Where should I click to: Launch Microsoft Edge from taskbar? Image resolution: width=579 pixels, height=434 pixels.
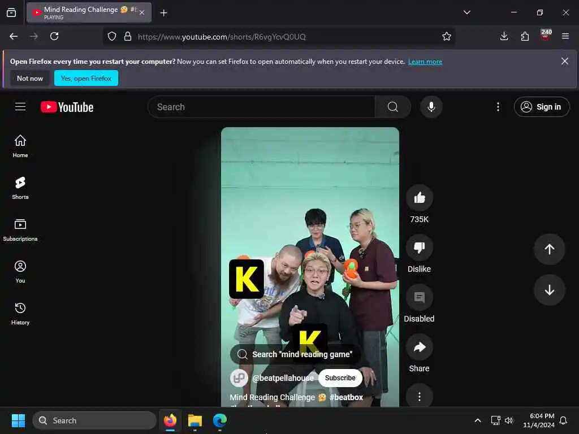click(220, 420)
